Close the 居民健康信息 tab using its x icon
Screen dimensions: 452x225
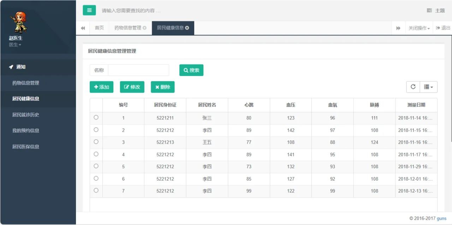pyautogui.click(x=187, y=28)
